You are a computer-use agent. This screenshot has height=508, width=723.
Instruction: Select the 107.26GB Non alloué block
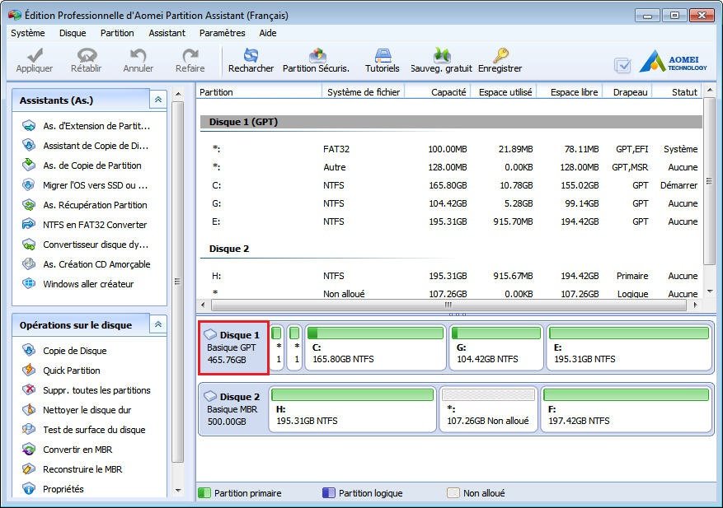[488, 409]
